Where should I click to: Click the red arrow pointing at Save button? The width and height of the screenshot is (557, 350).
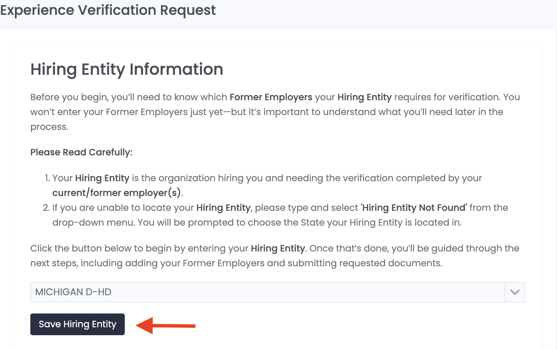click(x=165, y=325)
